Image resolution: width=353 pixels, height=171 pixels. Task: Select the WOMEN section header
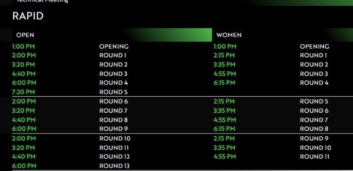229,35
